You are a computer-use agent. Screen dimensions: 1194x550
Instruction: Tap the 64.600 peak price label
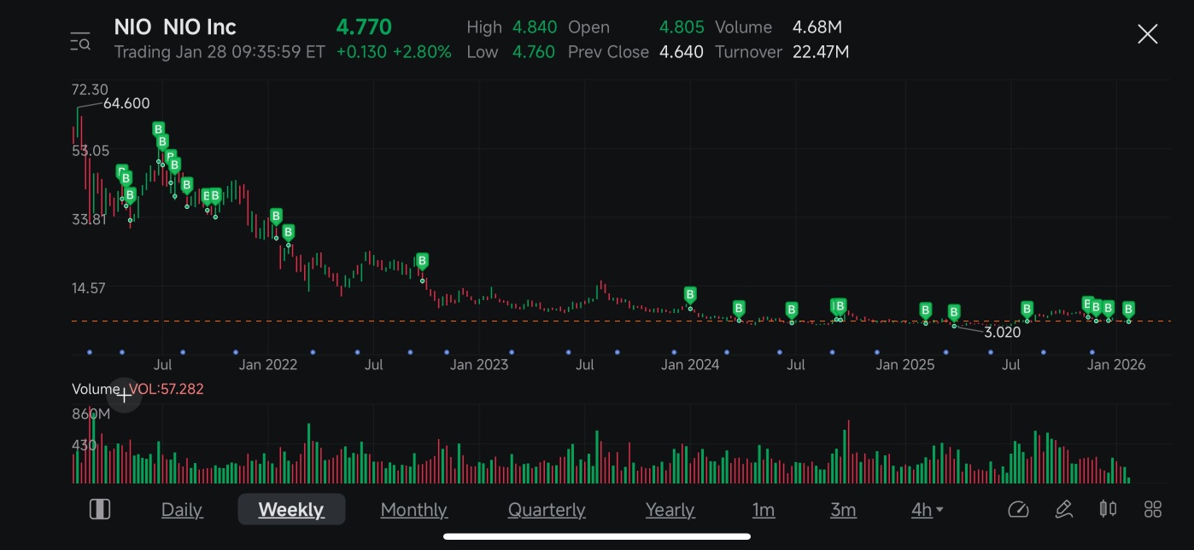[126, 104]
